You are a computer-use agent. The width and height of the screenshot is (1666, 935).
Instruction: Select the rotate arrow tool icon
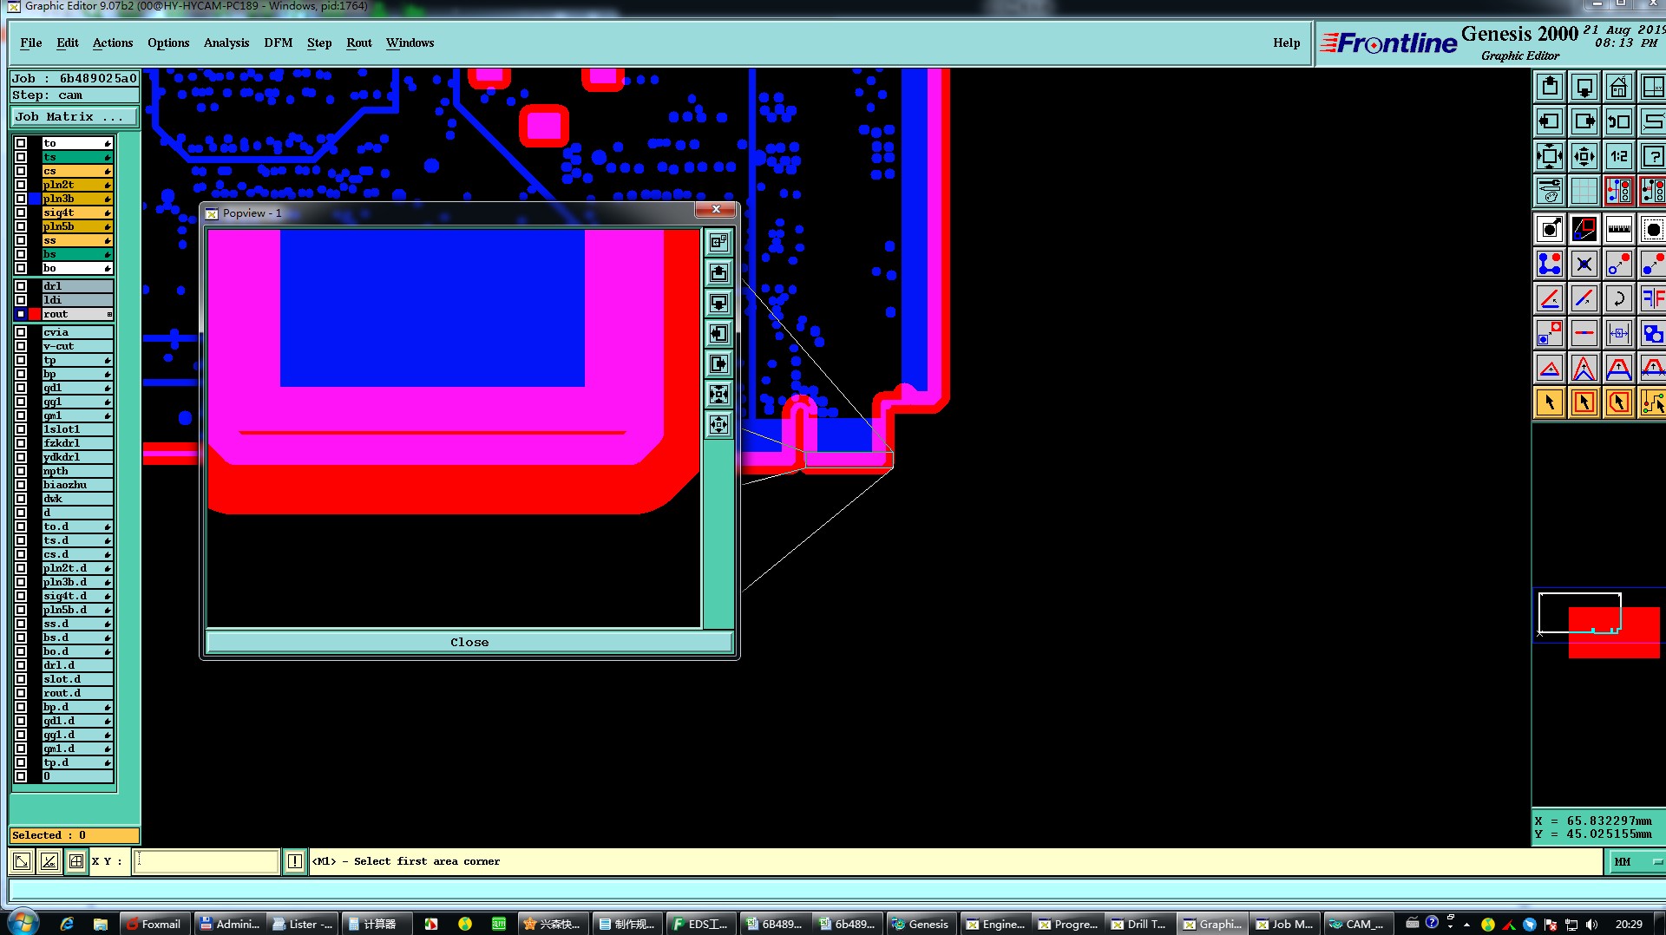1619,298
